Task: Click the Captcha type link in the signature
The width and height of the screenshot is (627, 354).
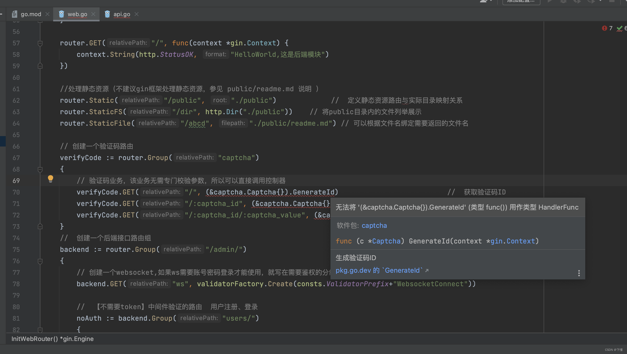Action: [x=386, y=241]
